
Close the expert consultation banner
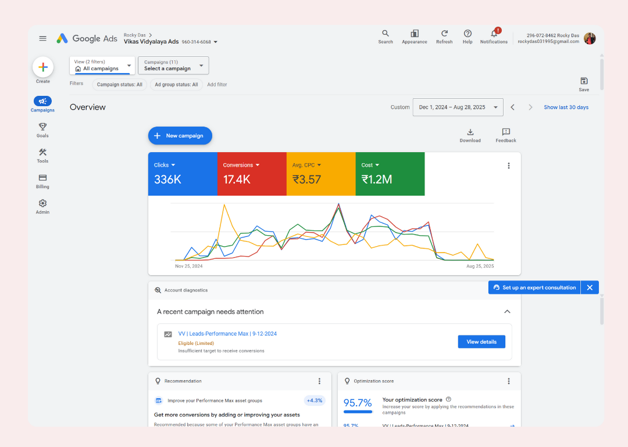click(x=590, y=287)
